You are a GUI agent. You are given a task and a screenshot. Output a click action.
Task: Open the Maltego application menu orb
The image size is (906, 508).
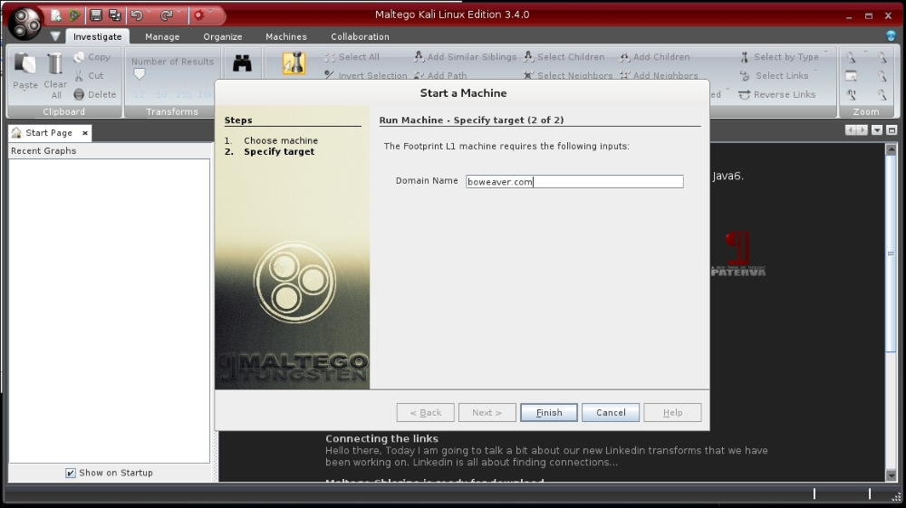click(24, 23)
